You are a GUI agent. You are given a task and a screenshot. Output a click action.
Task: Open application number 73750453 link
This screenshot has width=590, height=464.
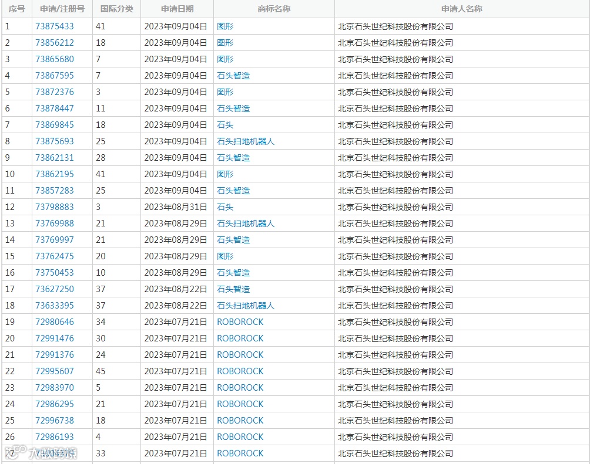point(55,273)
